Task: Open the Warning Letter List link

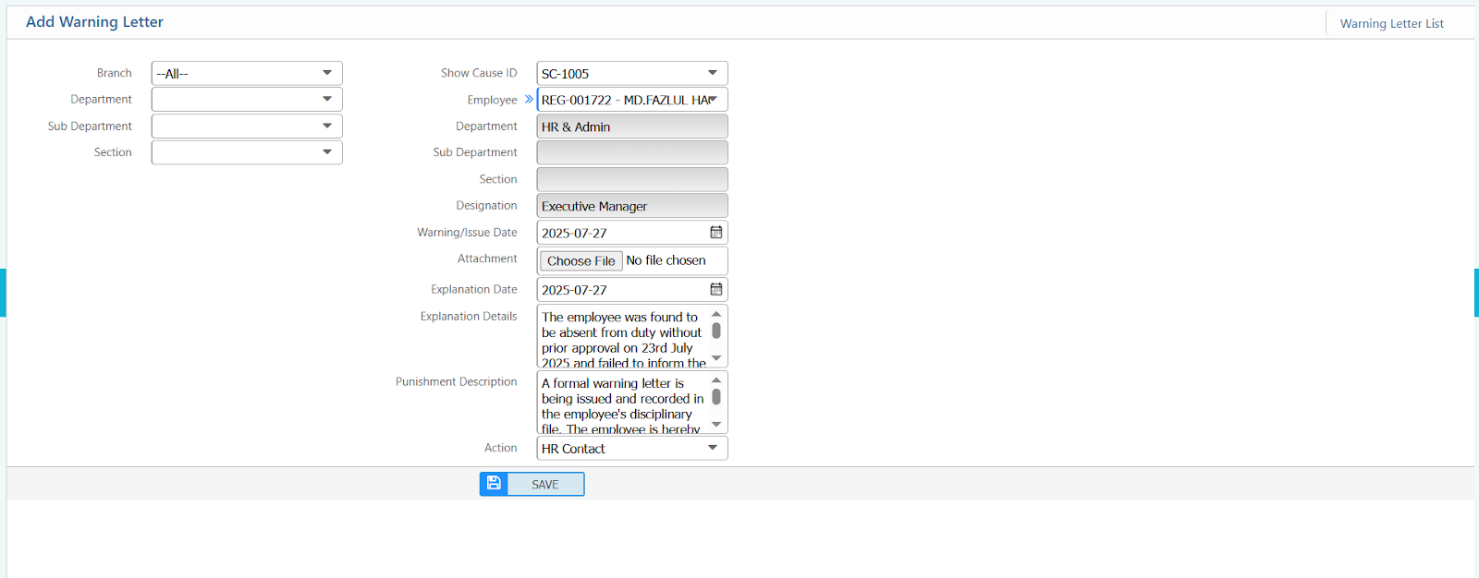Action: pyautogui.click(x=1391, y=24)
